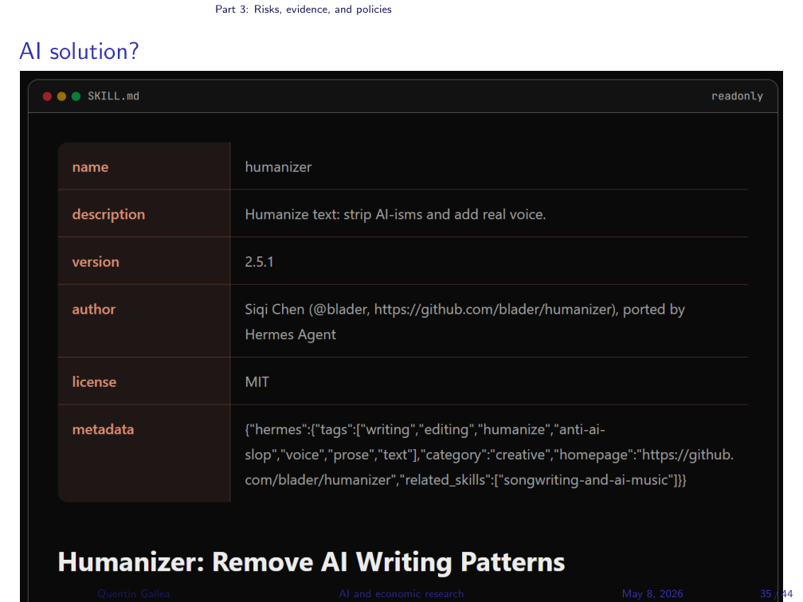Click the Humanizer: Remove AI Writing Patterns heading

click(x=311, y=561)
